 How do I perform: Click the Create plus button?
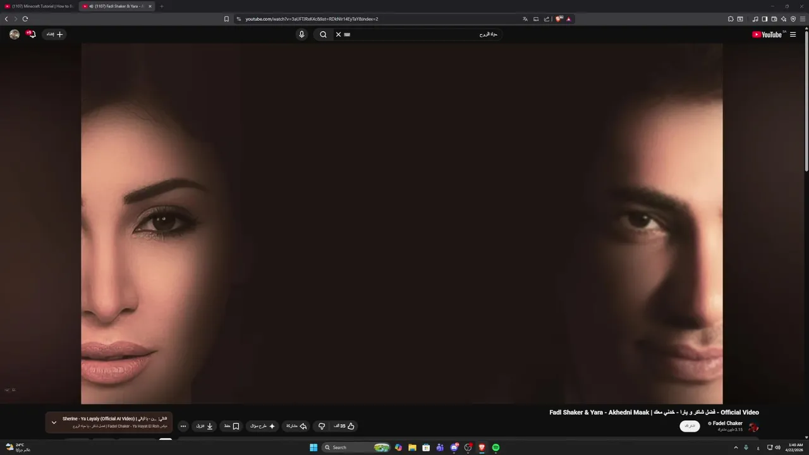[54, 35]
